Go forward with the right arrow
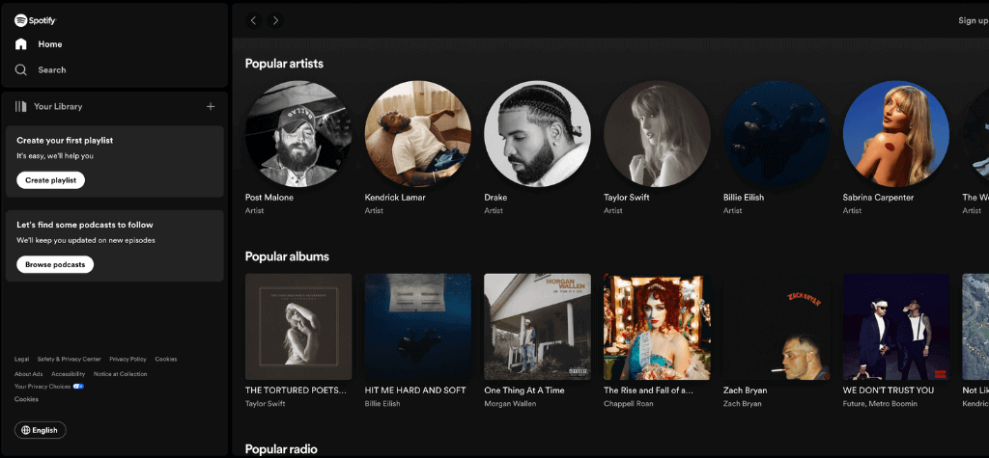989x458 pixels. pyautogui.click(x=274, y=21)
